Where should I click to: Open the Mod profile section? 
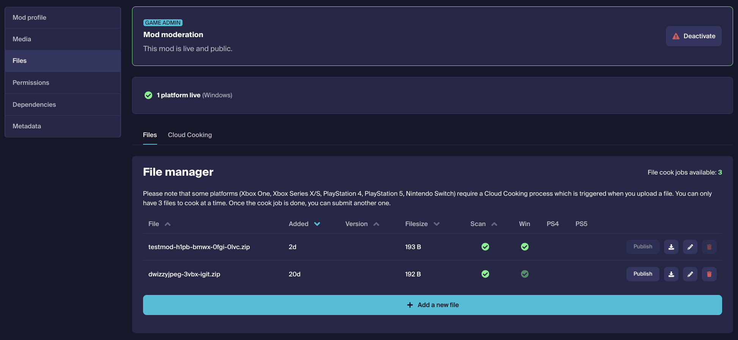[63, 17]
